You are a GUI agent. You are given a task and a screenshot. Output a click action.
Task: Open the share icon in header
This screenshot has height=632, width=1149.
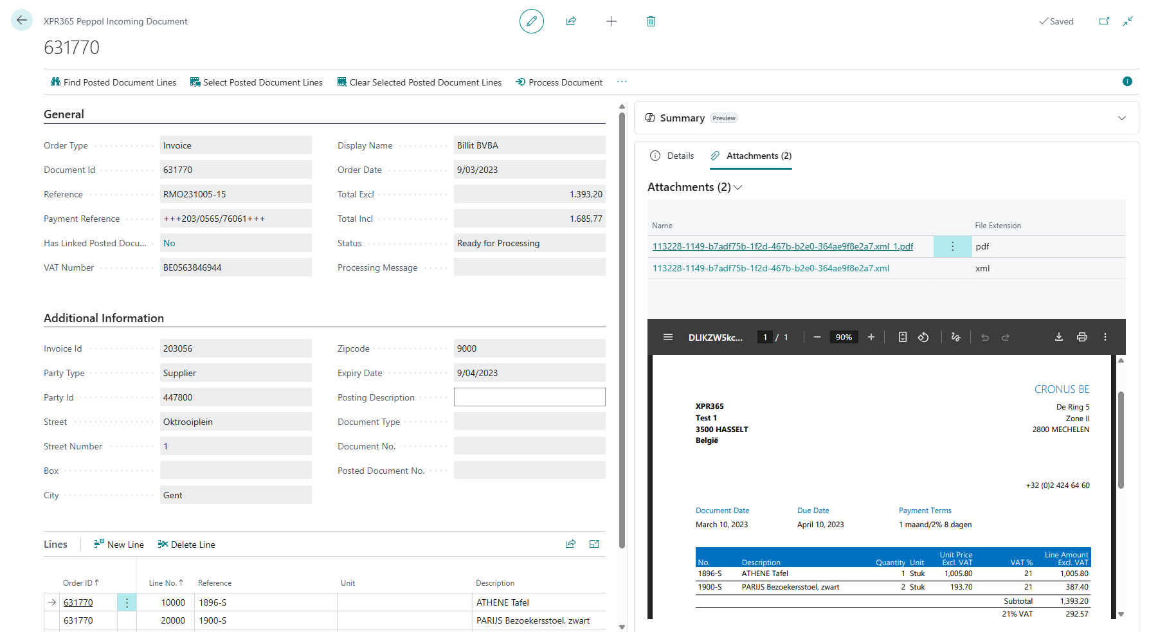(571, 21)
